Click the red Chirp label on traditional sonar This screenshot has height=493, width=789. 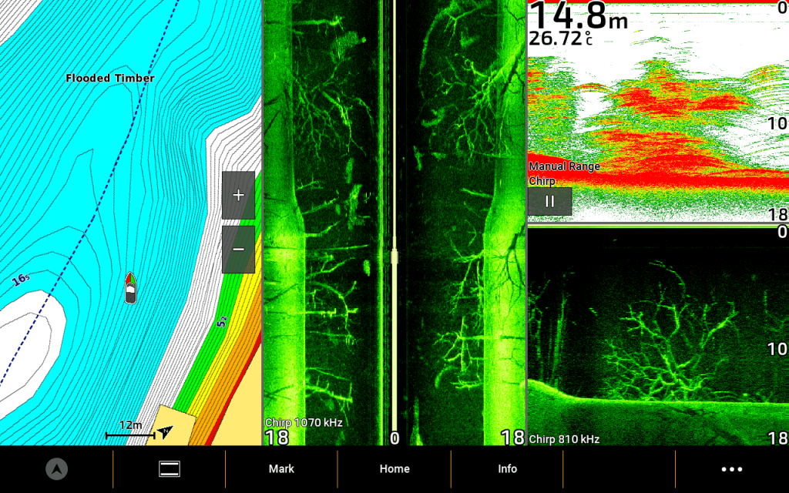pyautogui.click(x=542, y=181)
